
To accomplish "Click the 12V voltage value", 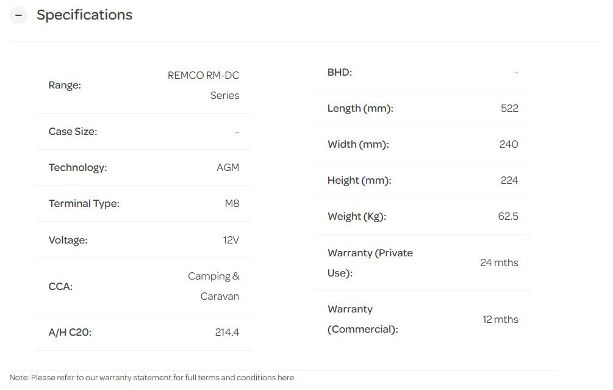I will (231, 240).
